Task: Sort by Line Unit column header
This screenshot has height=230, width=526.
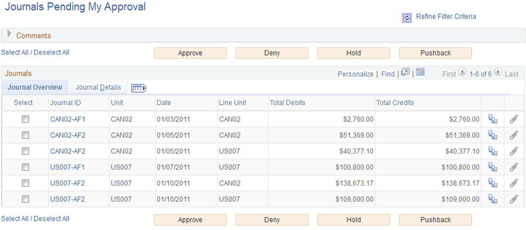Action: (233, 103)
